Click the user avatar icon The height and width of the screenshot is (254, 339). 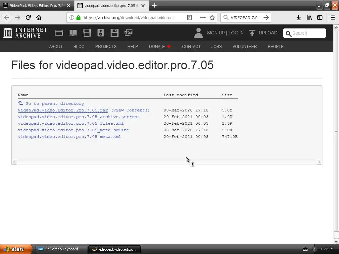[x=198, y=33]
